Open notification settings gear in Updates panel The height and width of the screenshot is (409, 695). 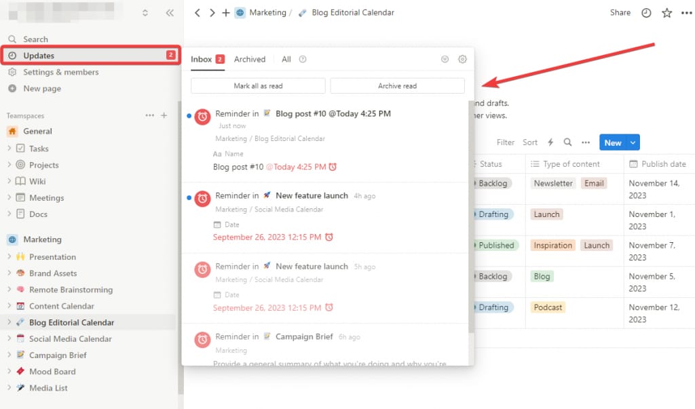462,60
